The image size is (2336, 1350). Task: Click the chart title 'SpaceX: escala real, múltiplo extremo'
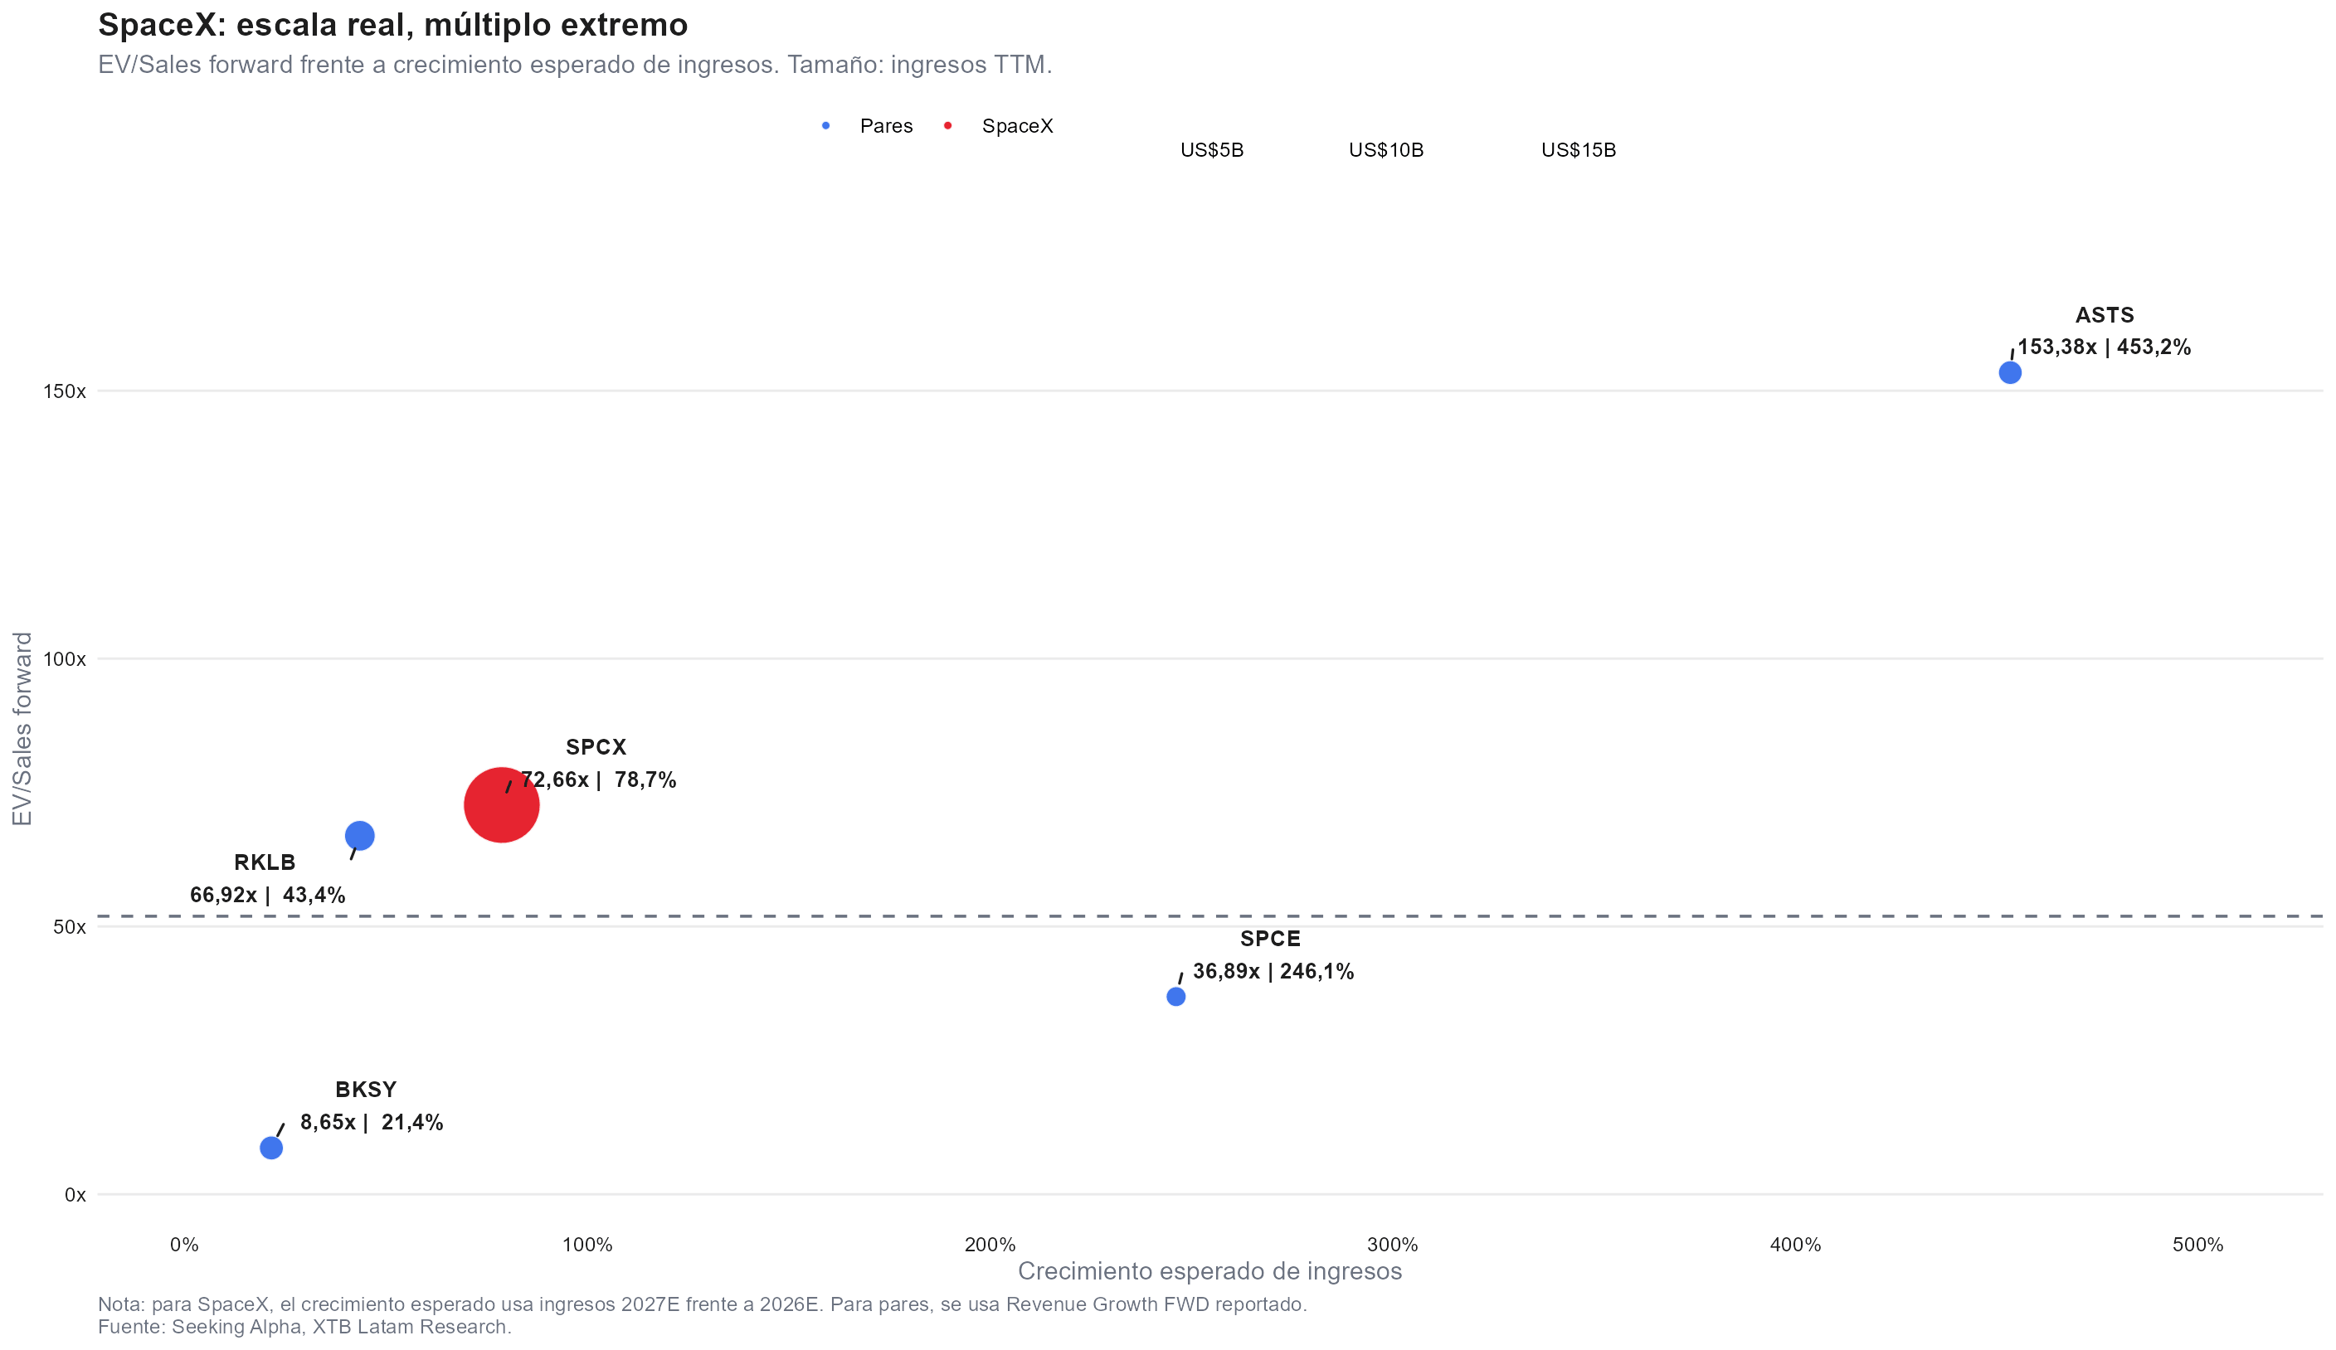393,25
